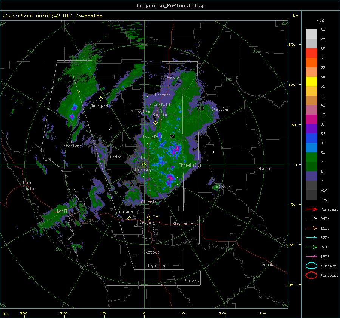Click the white plus marker west of Hanna
Viewport: 340px width, 318px height.
213,152
